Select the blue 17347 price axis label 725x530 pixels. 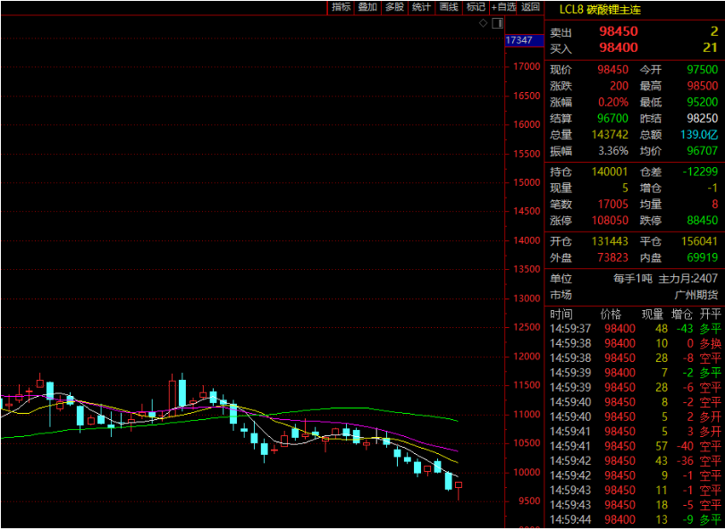(519, 40)
